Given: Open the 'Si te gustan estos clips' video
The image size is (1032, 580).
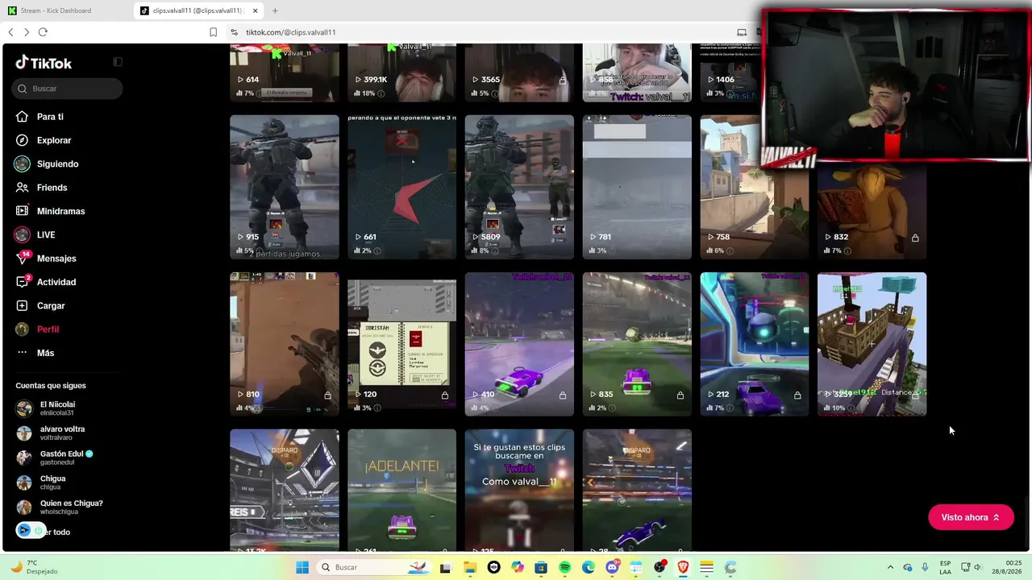Looking at the screenshot, I should click(x=519, y=490).
